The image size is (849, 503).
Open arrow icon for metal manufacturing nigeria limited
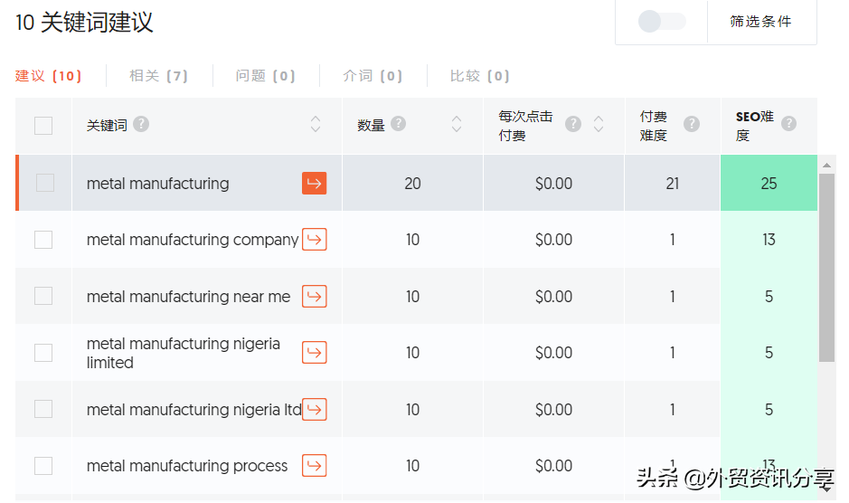tap(314, 353)
